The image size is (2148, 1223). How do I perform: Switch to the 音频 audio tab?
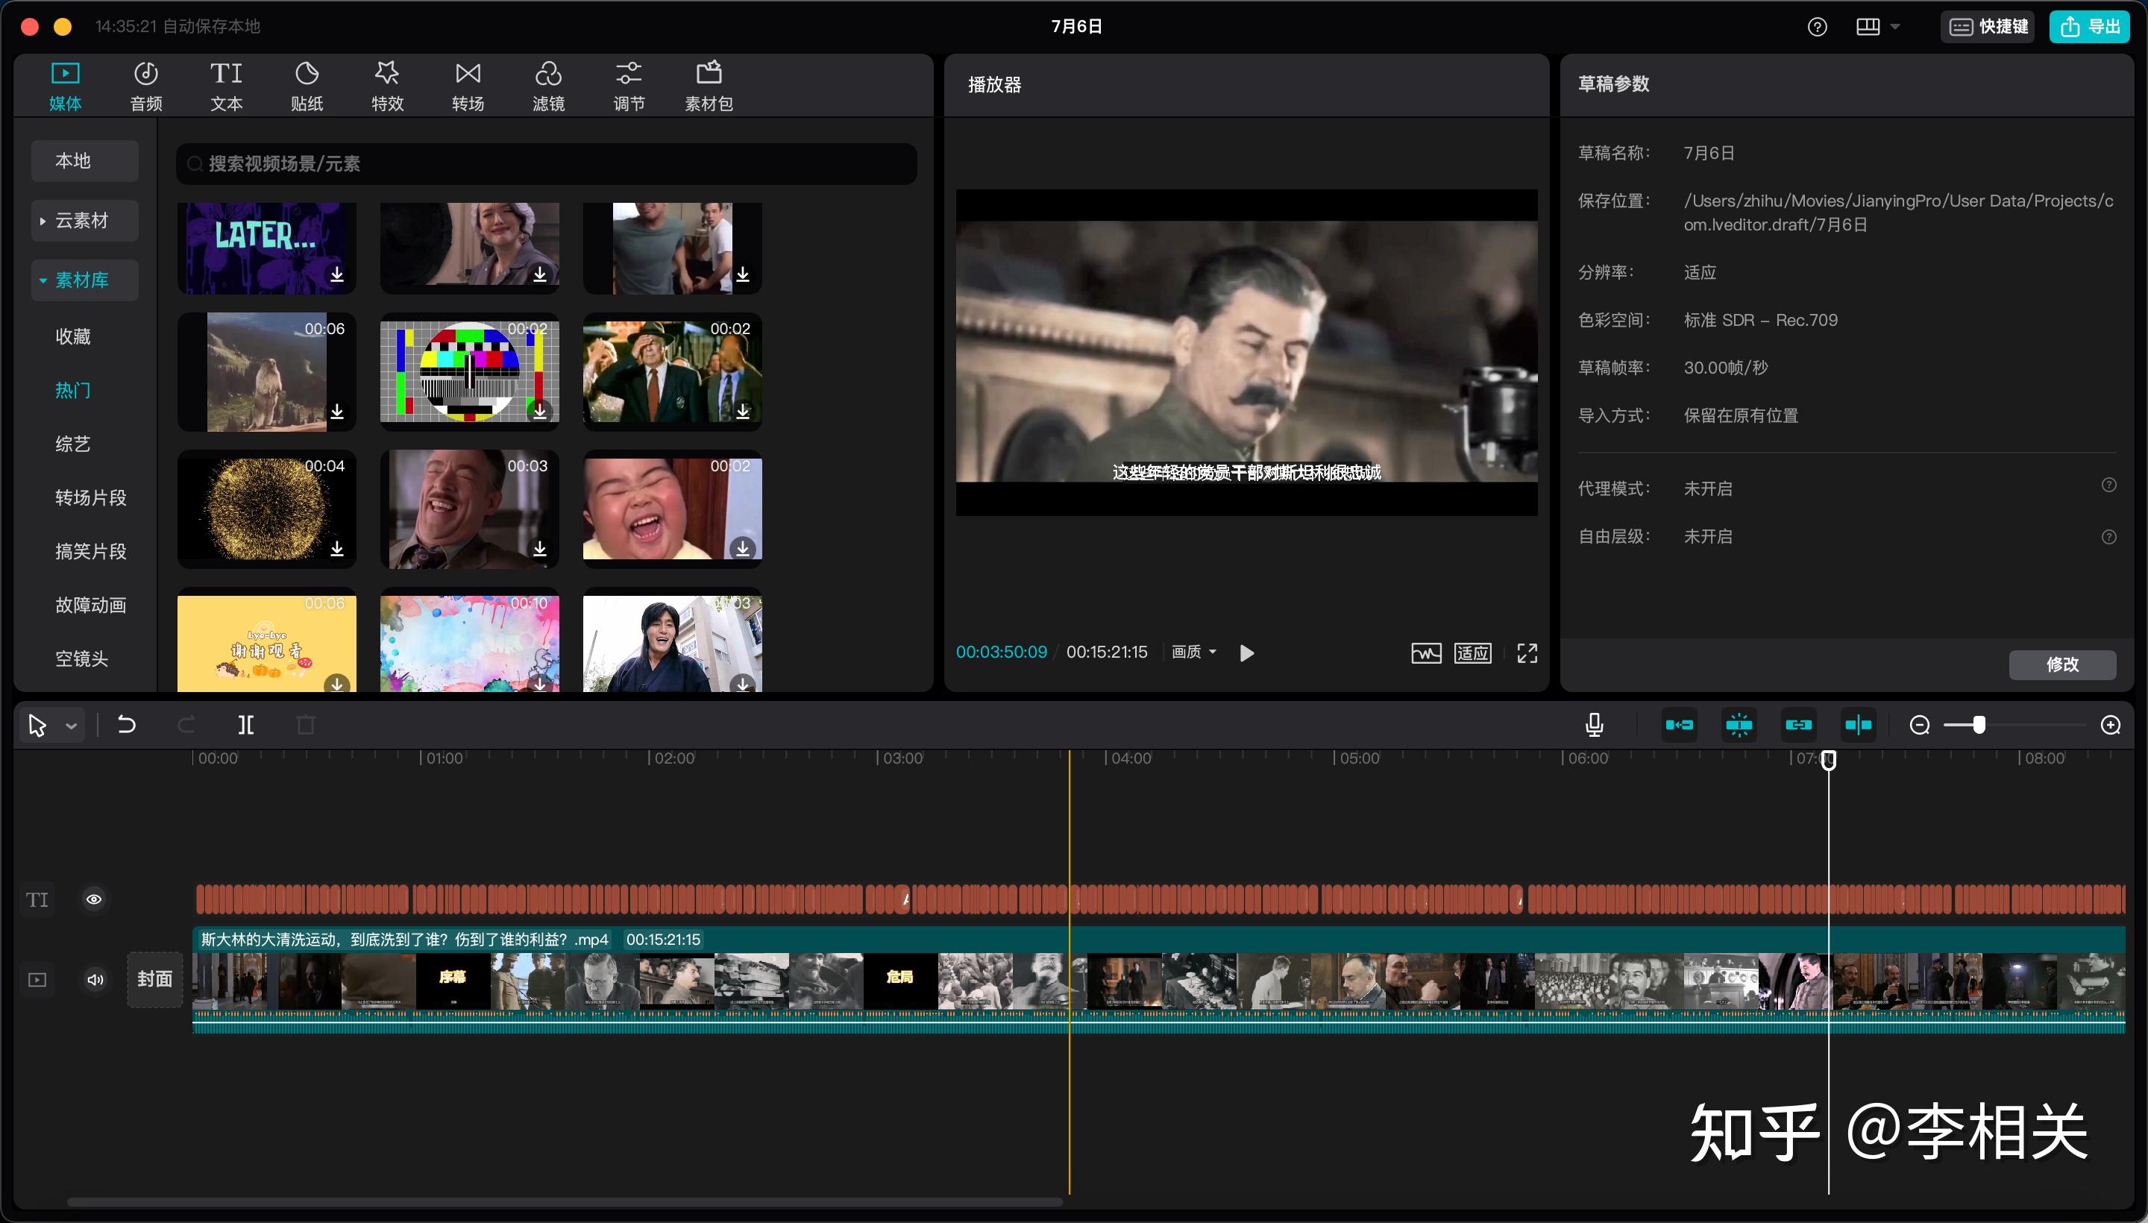145,86
